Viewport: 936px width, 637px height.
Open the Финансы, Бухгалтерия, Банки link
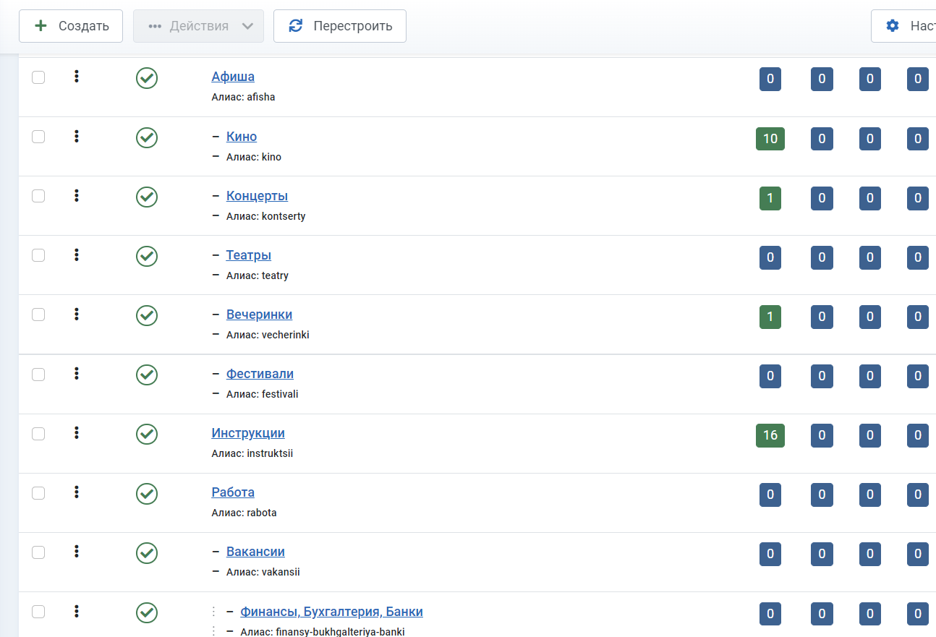point(331,612)
